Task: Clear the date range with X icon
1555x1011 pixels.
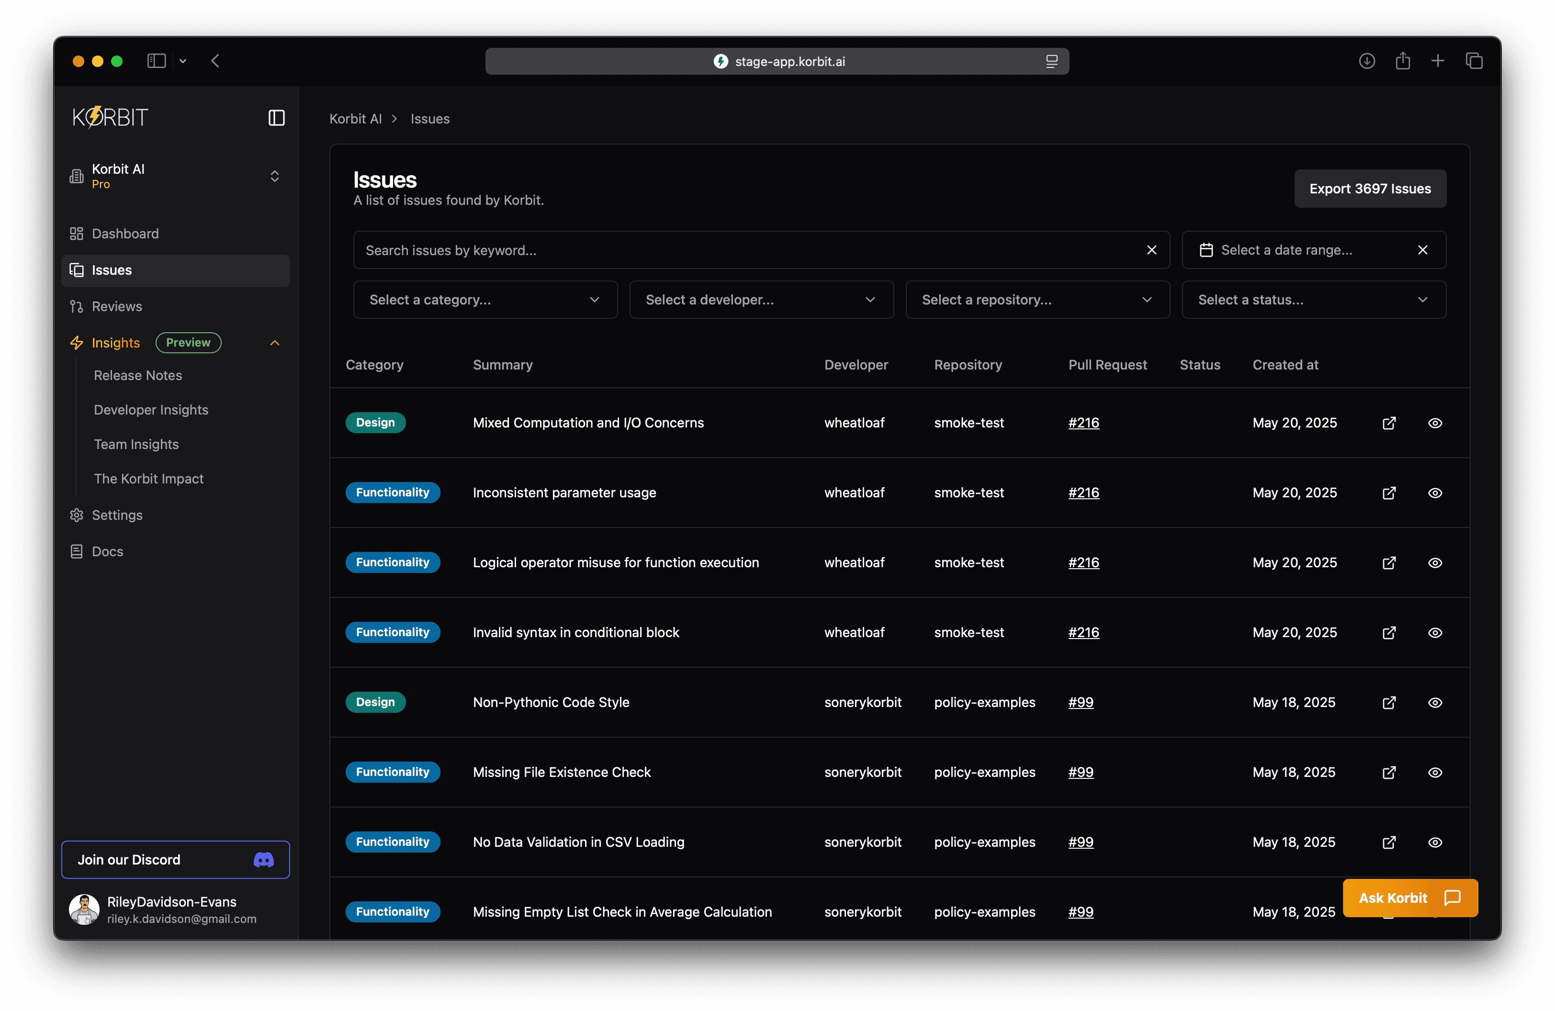Action: pos(1423,250)
